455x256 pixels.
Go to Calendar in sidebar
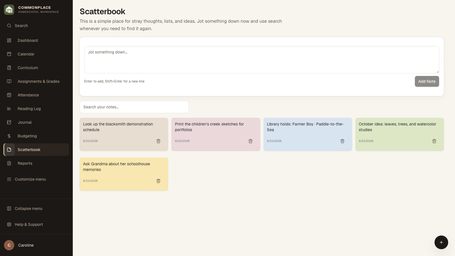[36, 54]
